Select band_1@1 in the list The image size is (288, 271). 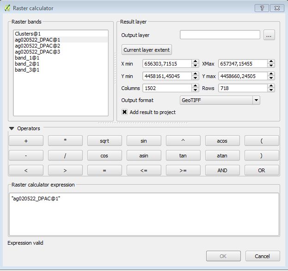[x=61, y=58]
